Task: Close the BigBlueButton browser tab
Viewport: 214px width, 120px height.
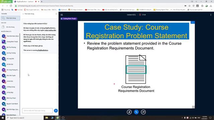Action: click(x=38, y=1)
